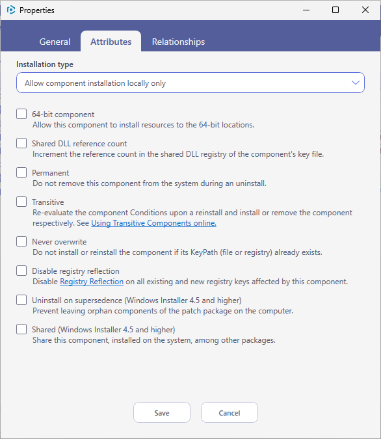381x439 pixels.
Task: Open the Relationships tab
Action: tap(178, 42)
